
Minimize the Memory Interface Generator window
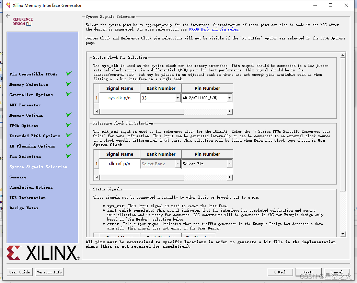(315, 5)
